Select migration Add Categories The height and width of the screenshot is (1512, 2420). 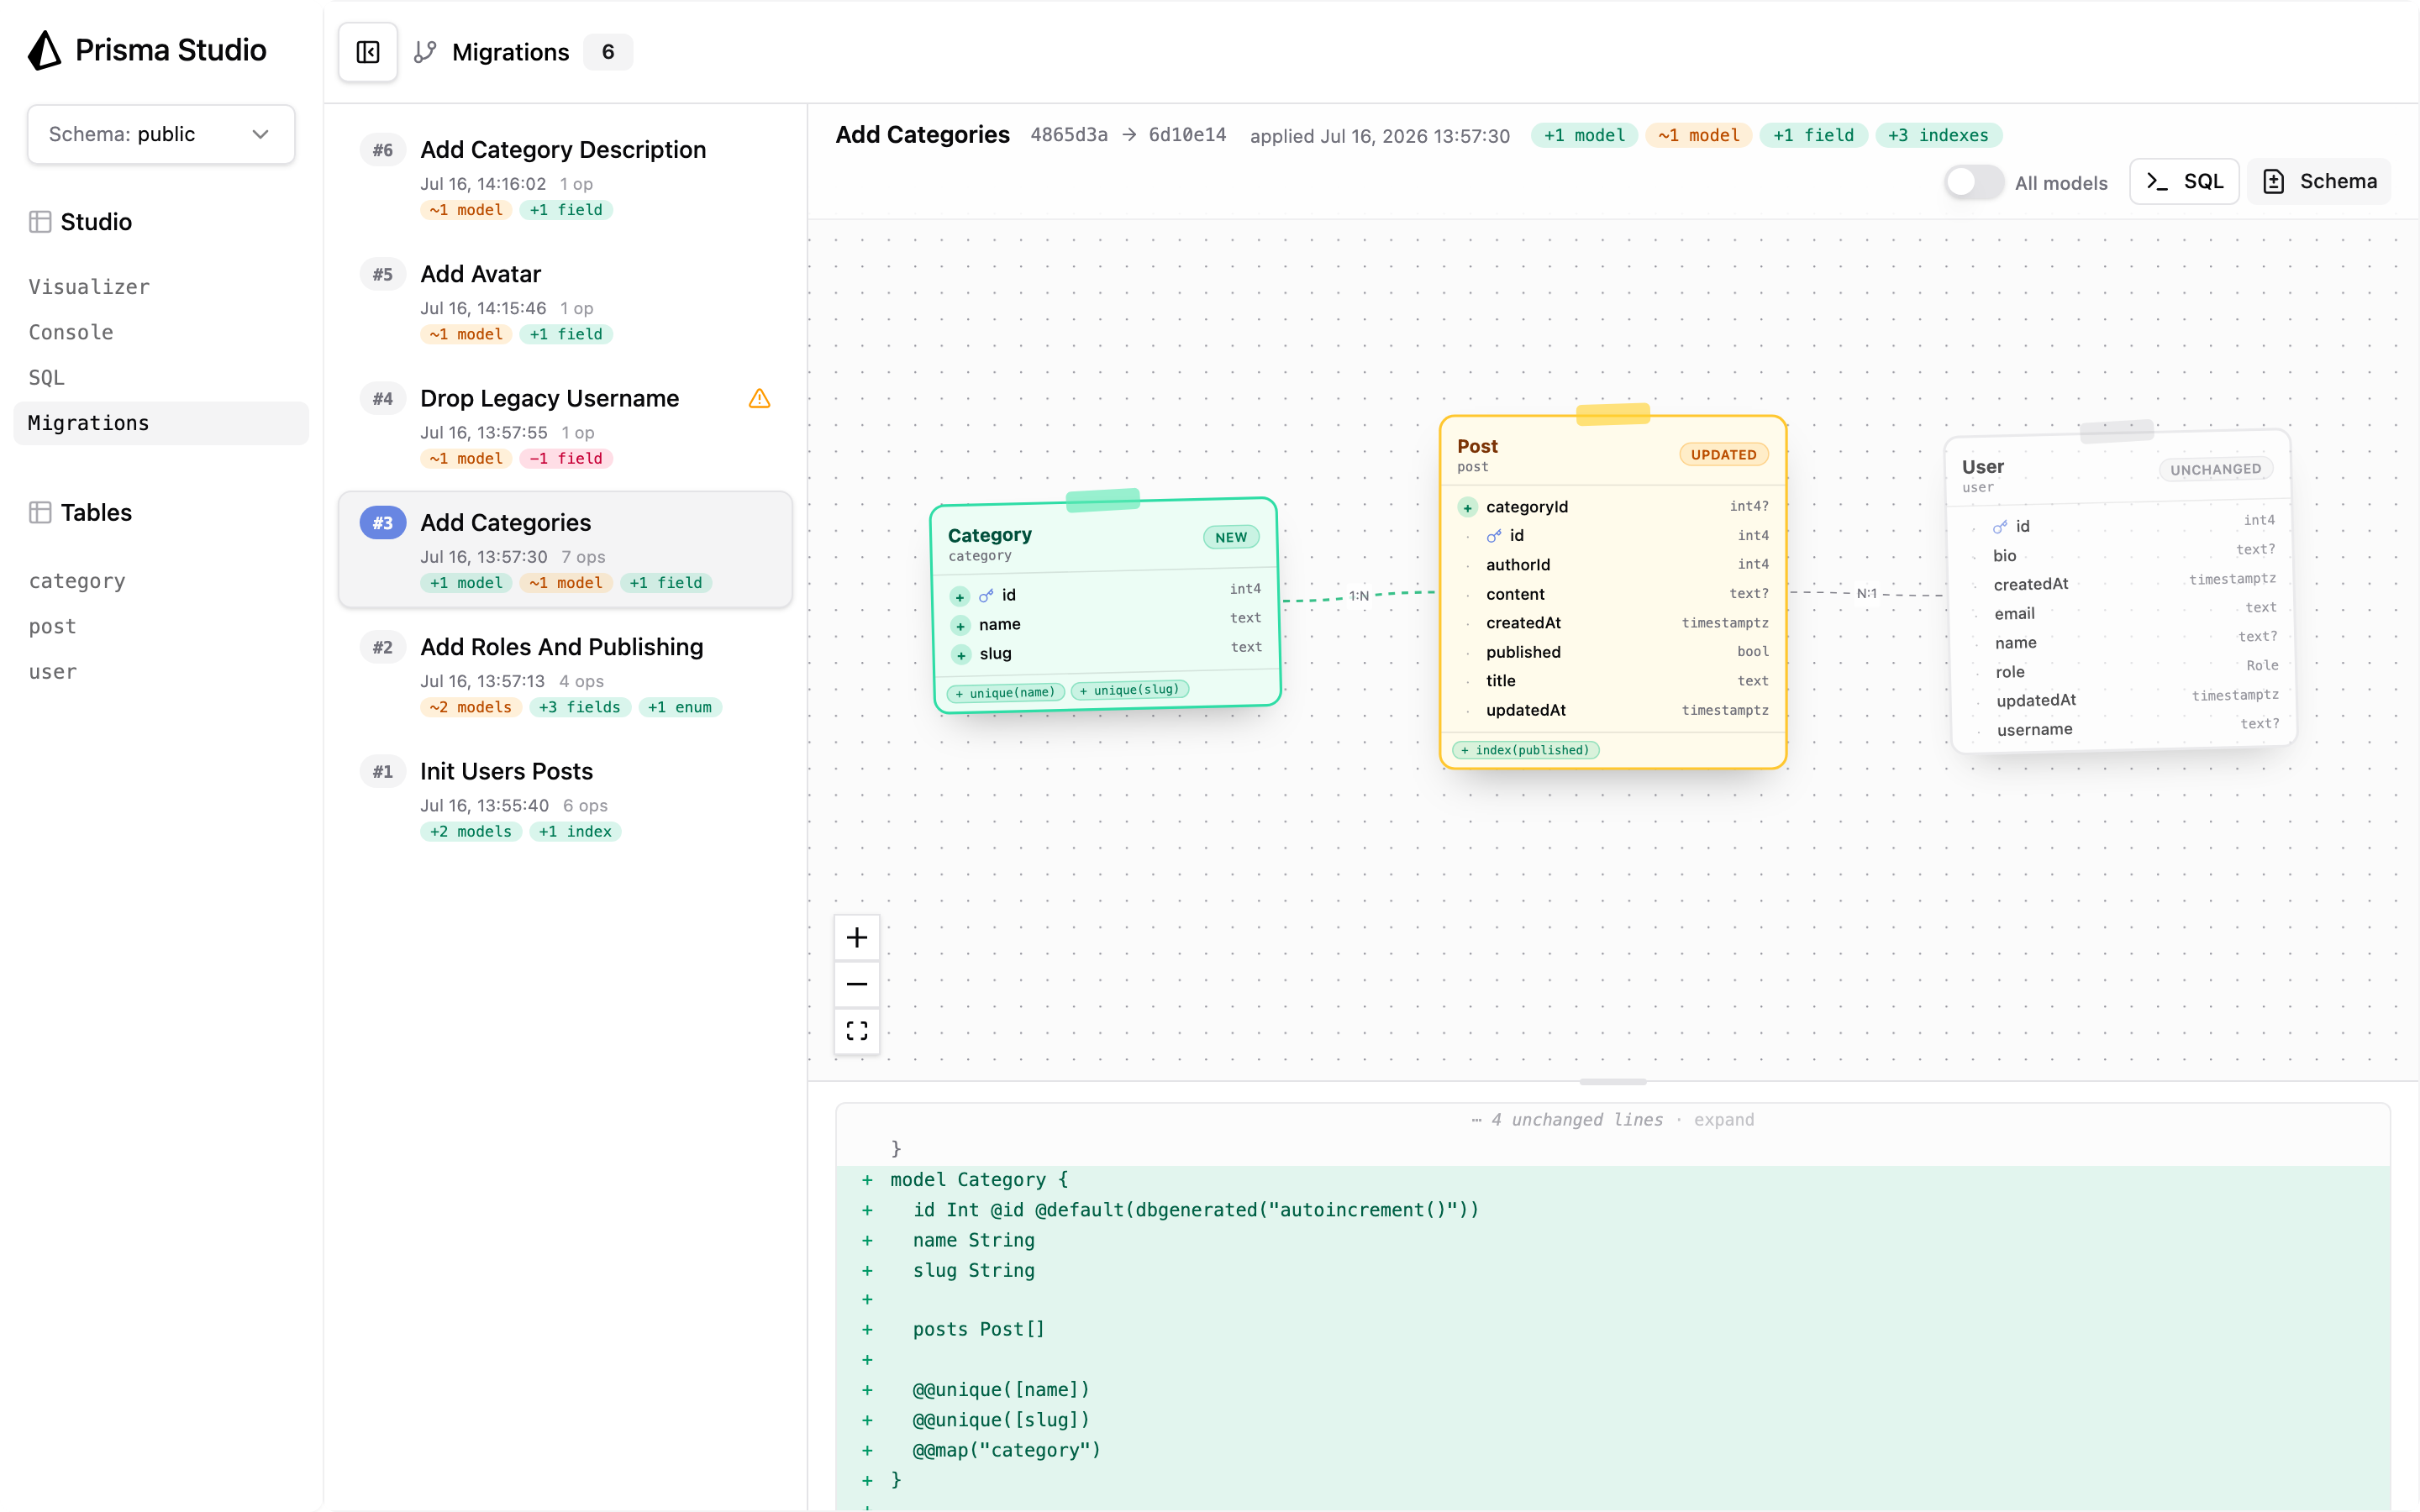point(565,550)
